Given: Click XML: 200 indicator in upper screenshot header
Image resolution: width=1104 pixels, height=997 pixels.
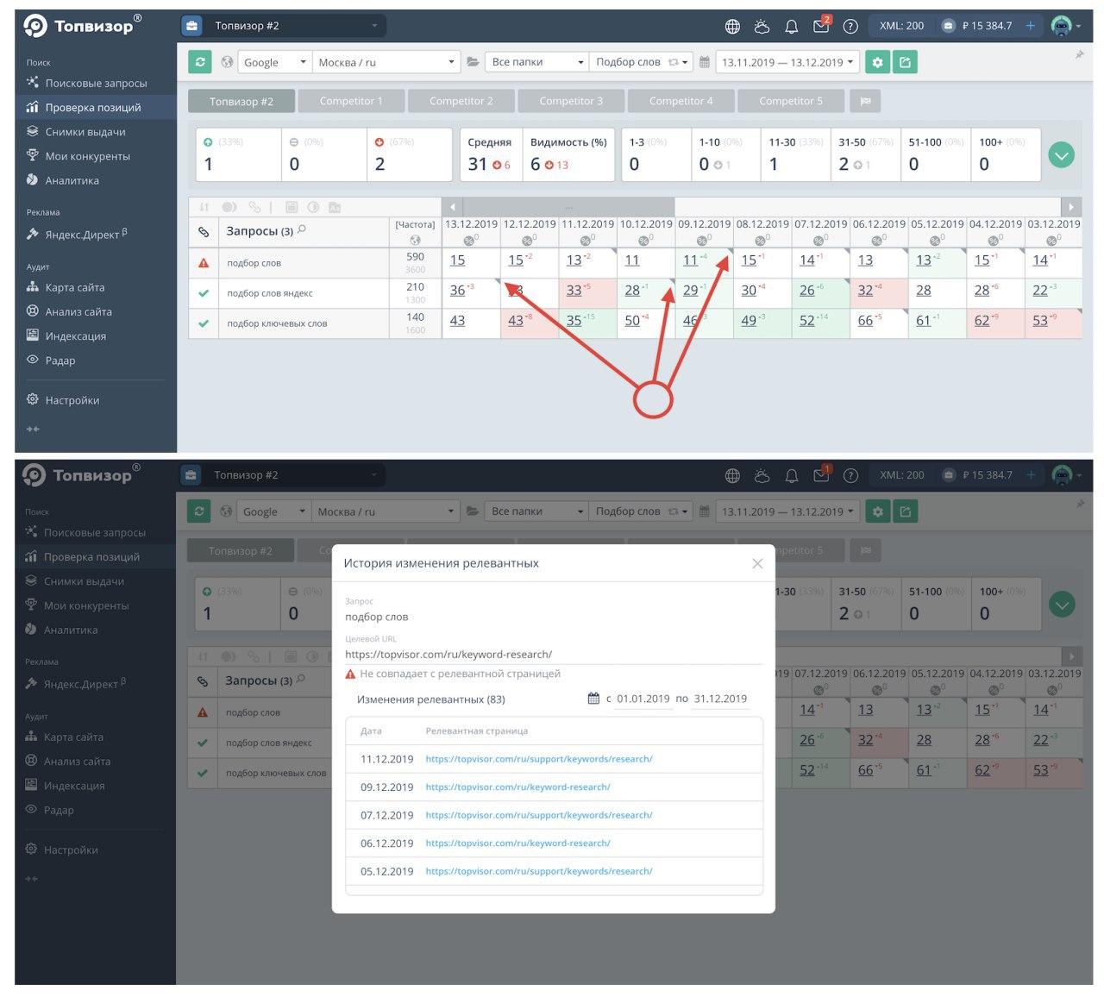Looking at the screenshot, I should [x=901, y=26].
